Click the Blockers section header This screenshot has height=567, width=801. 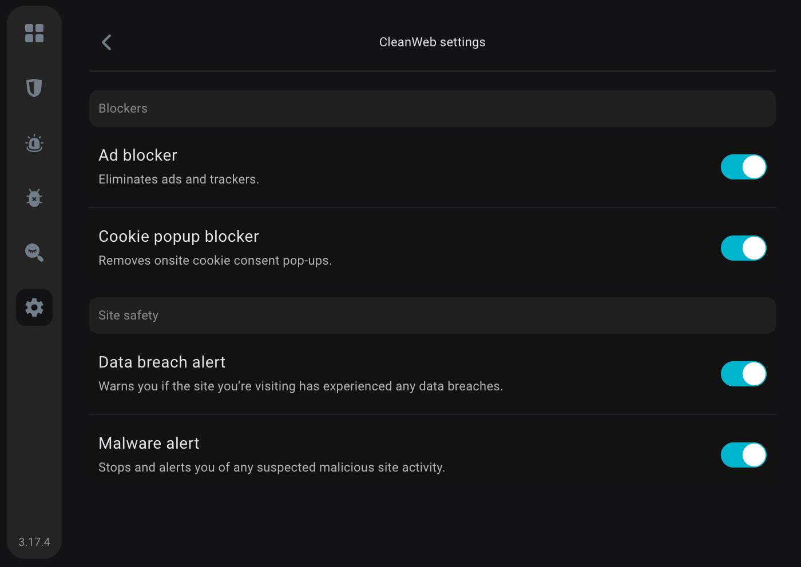(433, 109)
